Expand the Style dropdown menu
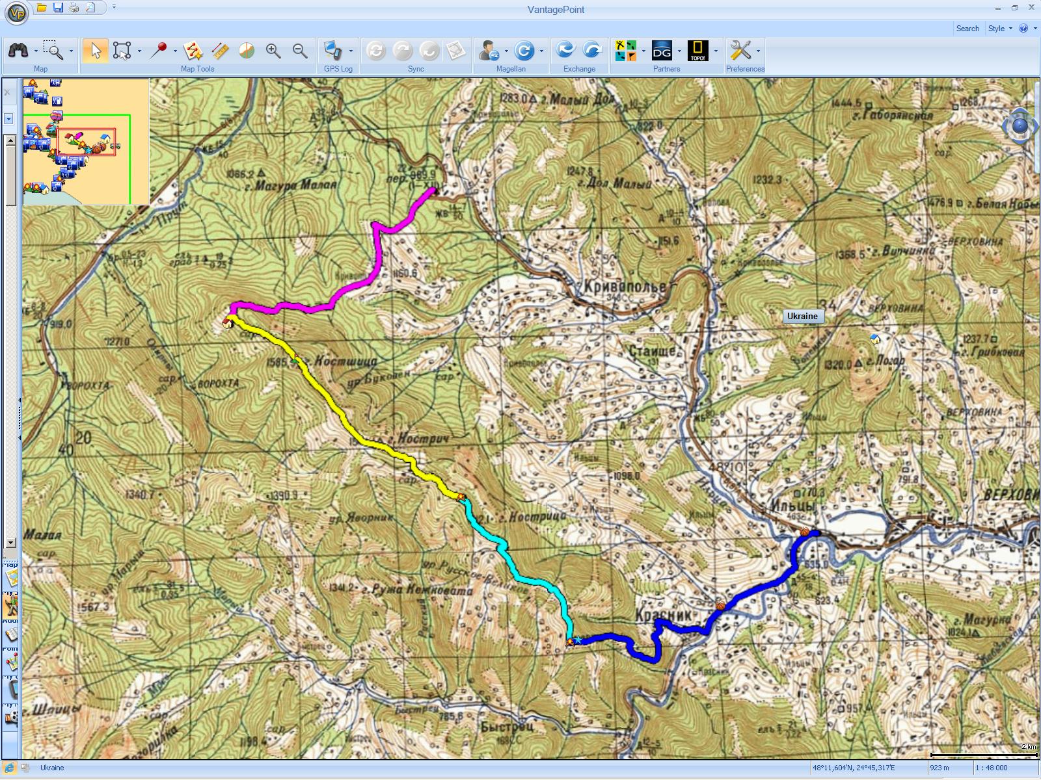 (1000, 29)
